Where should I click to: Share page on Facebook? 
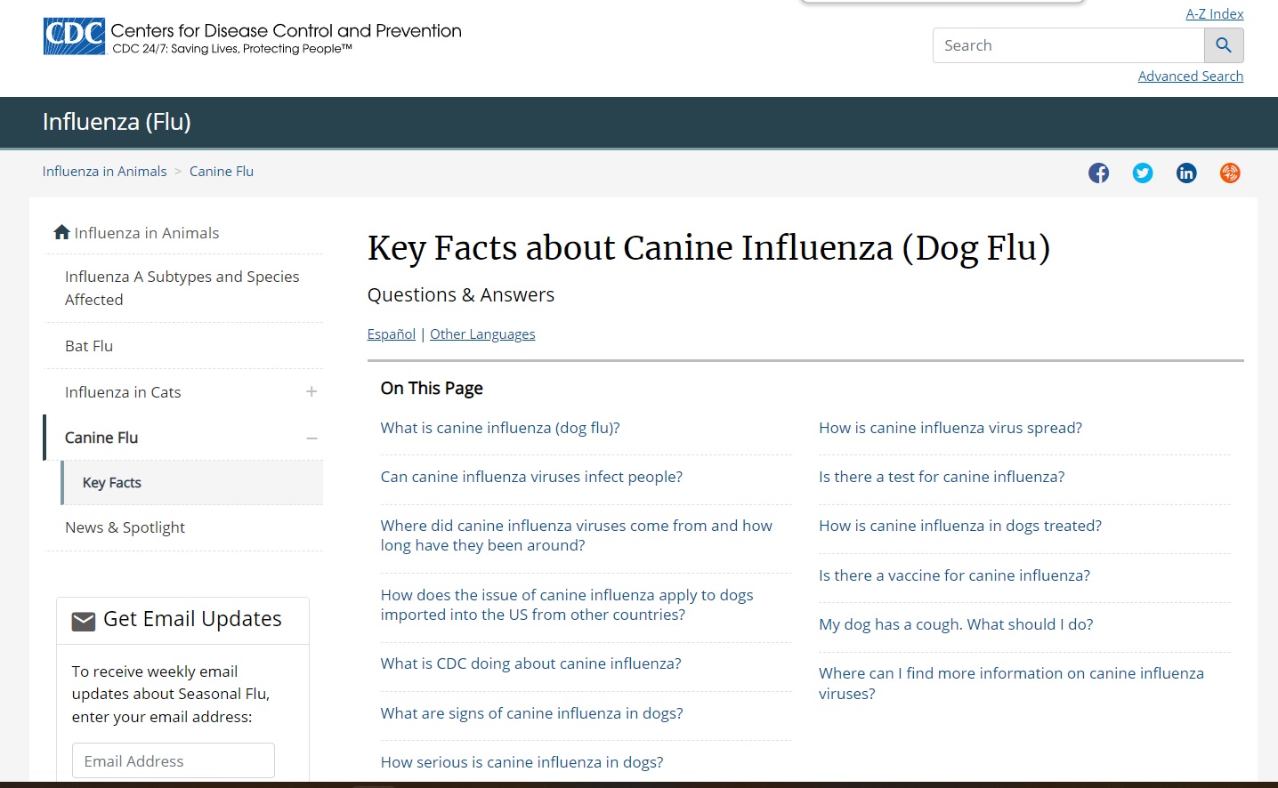(x=1098, y=173)
